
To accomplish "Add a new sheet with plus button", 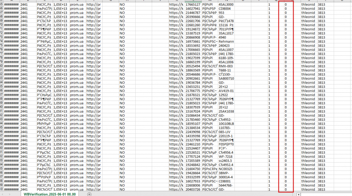I will point(89,194).
